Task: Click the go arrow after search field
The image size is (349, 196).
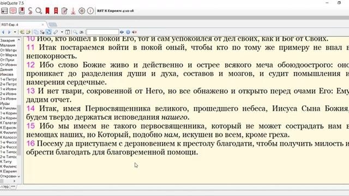Action: pyautogui.click(x=122, y=32)
